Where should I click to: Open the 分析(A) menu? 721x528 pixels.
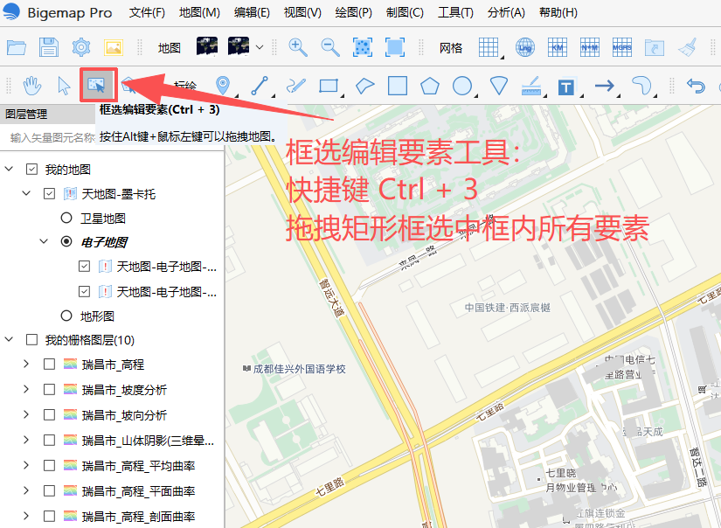506,12
